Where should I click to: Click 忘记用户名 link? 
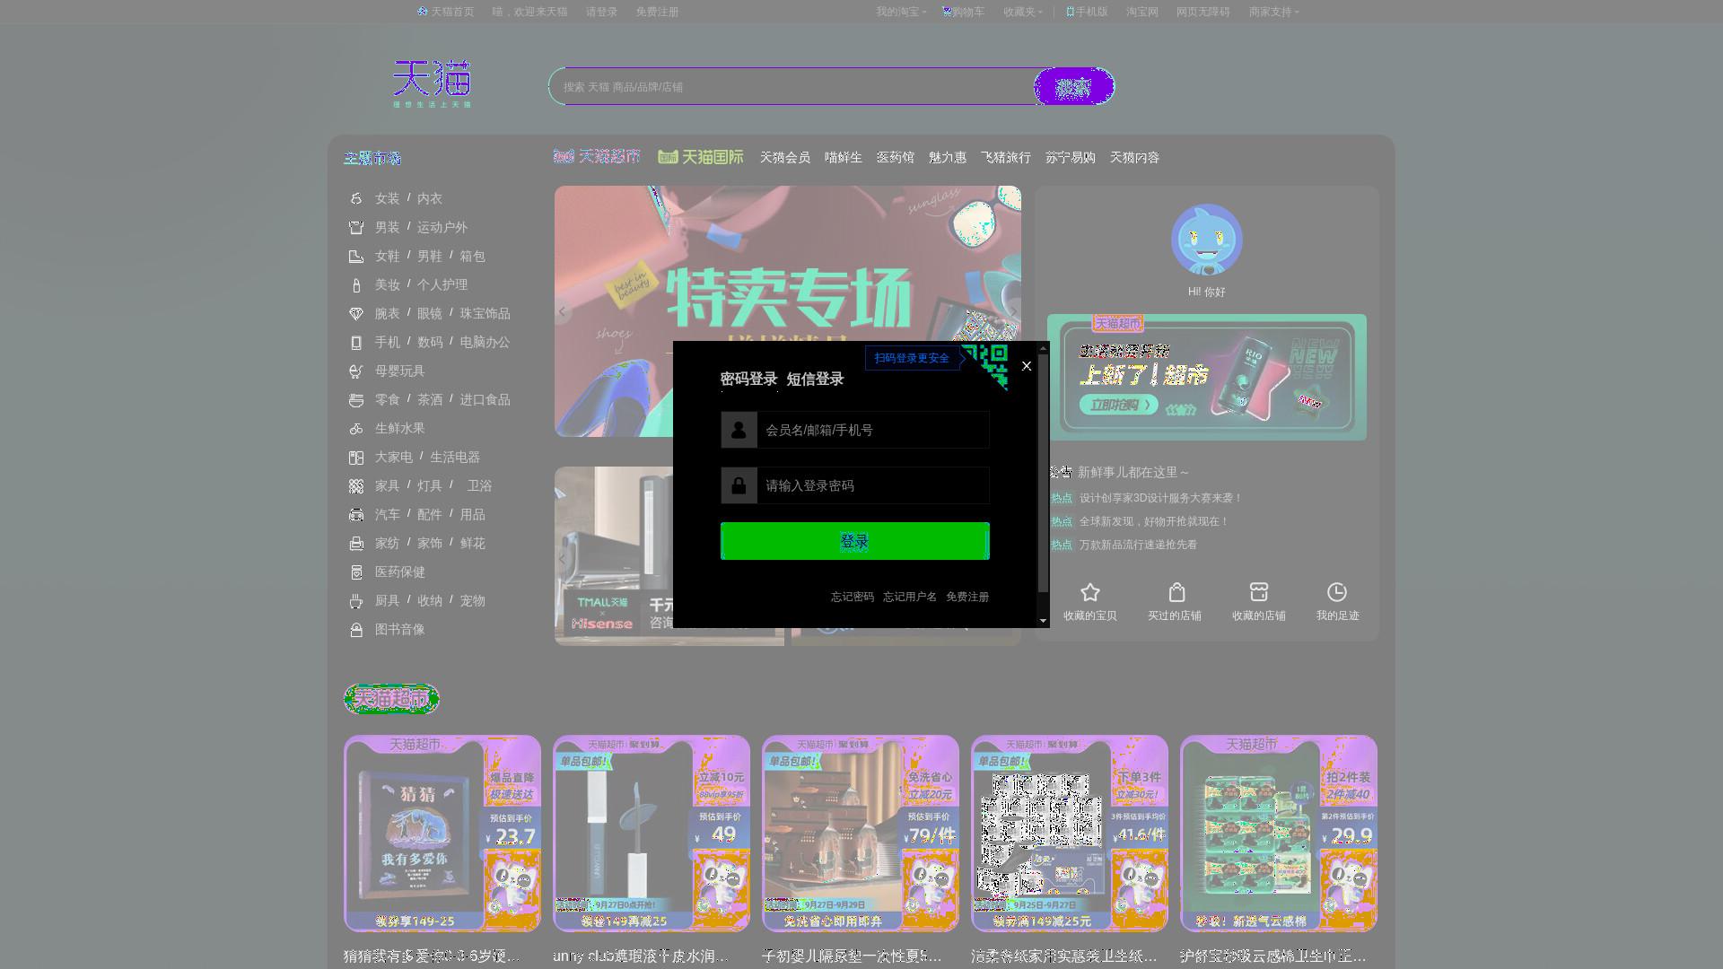[910, 597]
